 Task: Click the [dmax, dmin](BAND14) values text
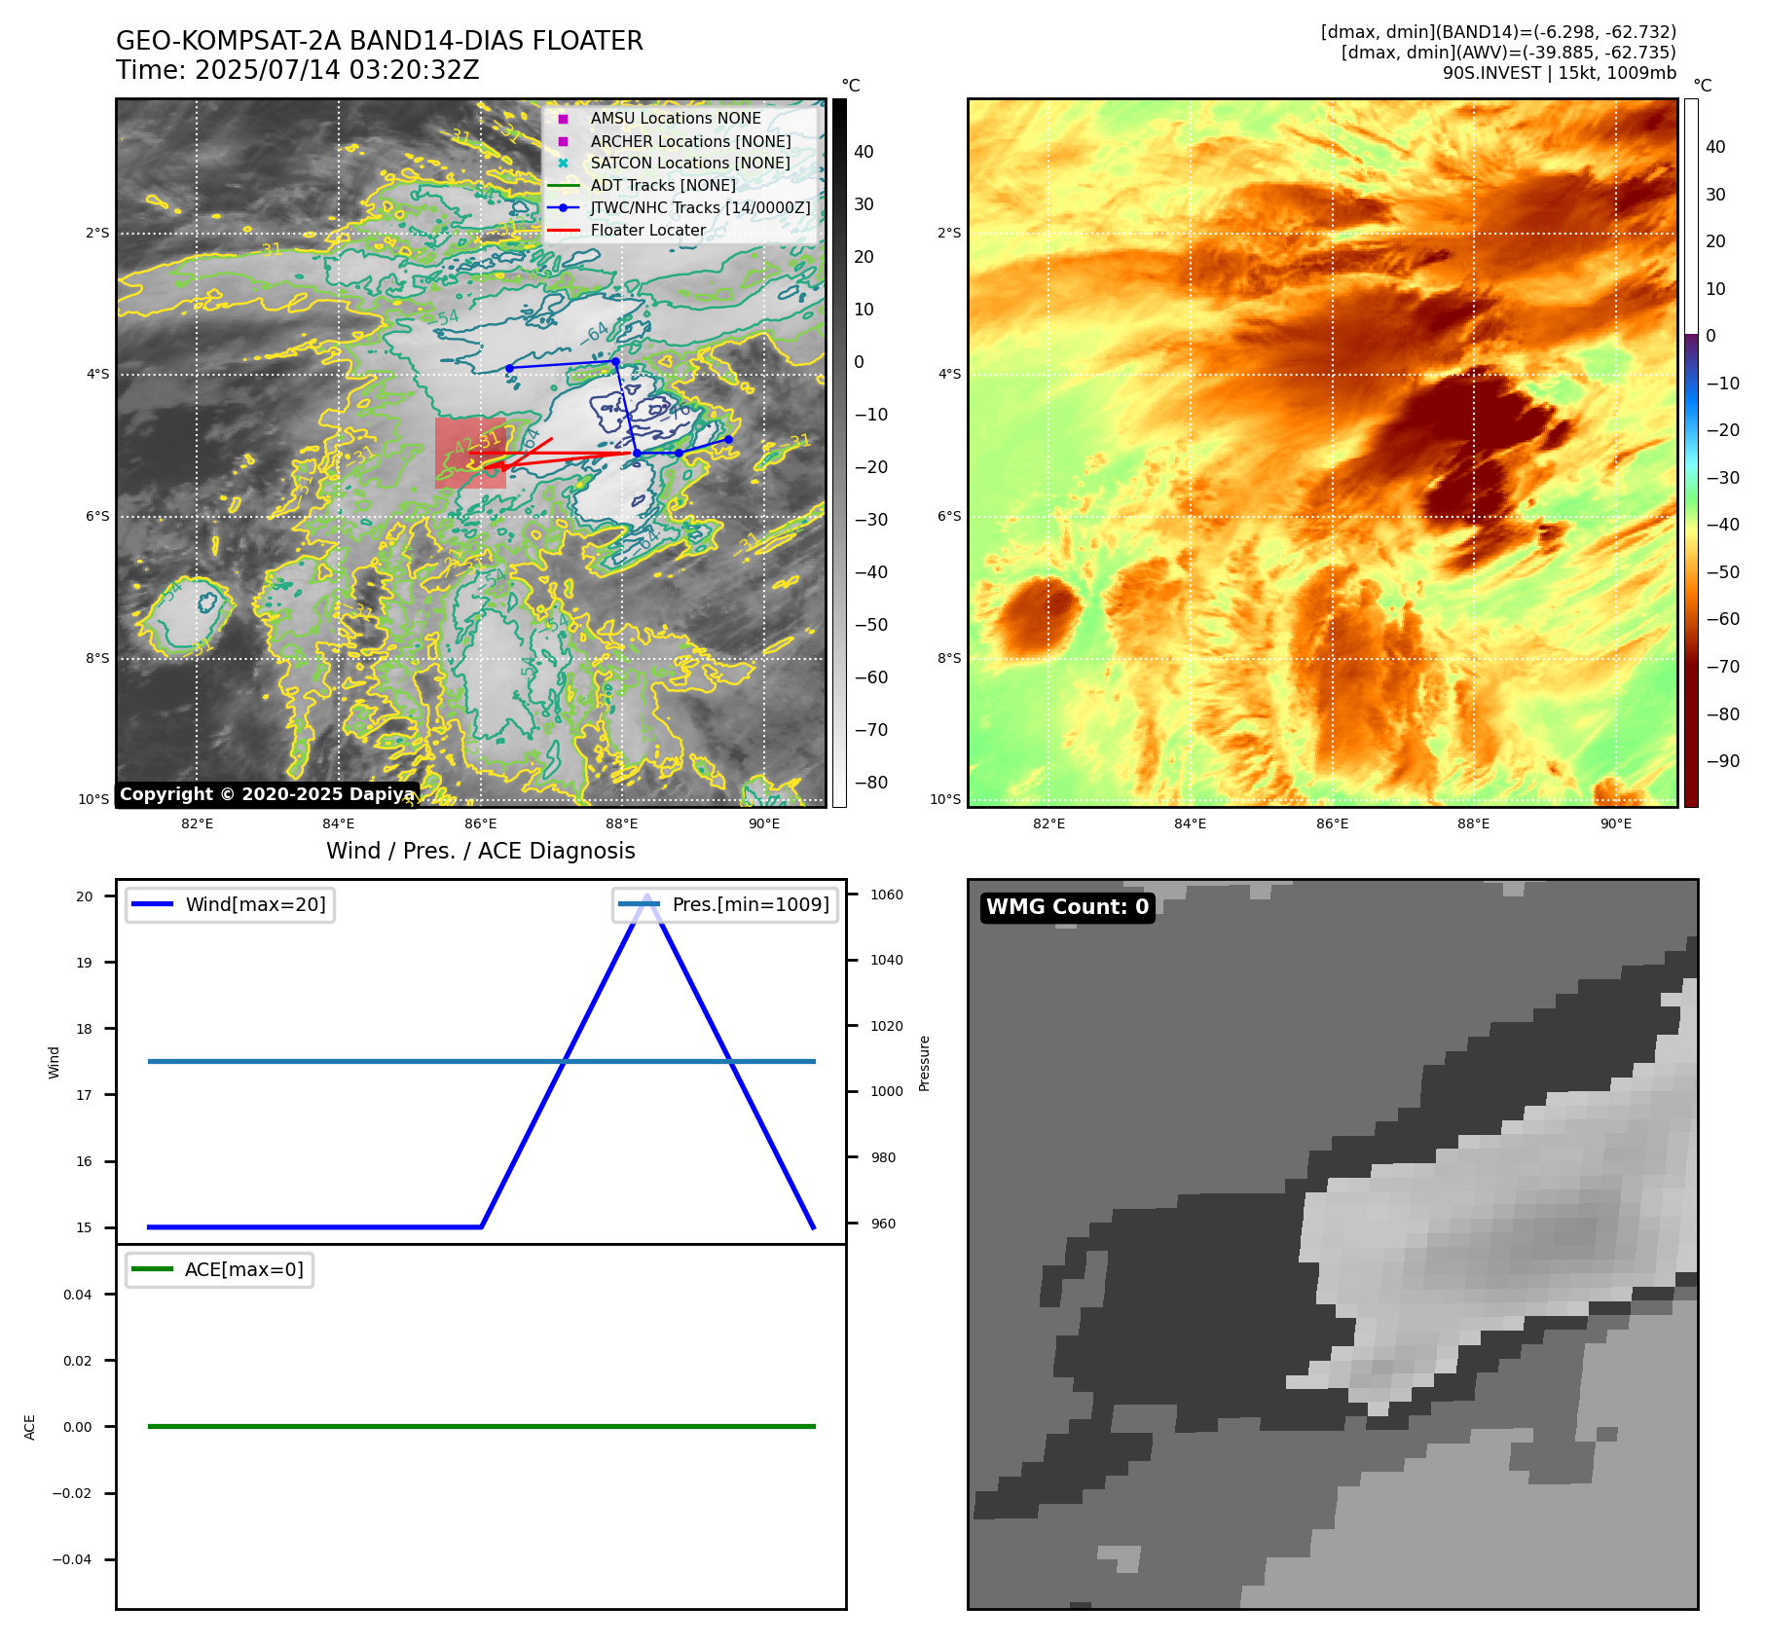click(1498, 32)
